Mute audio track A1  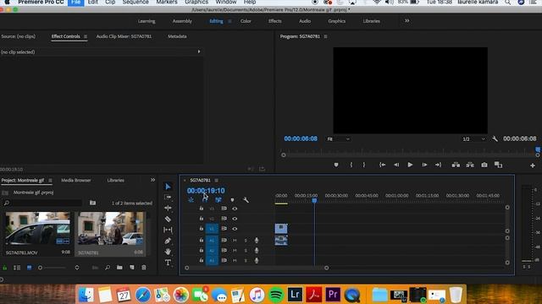(x=235, y=240)
